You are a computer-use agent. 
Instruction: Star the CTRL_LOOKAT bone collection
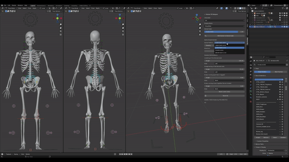point(282,82)
